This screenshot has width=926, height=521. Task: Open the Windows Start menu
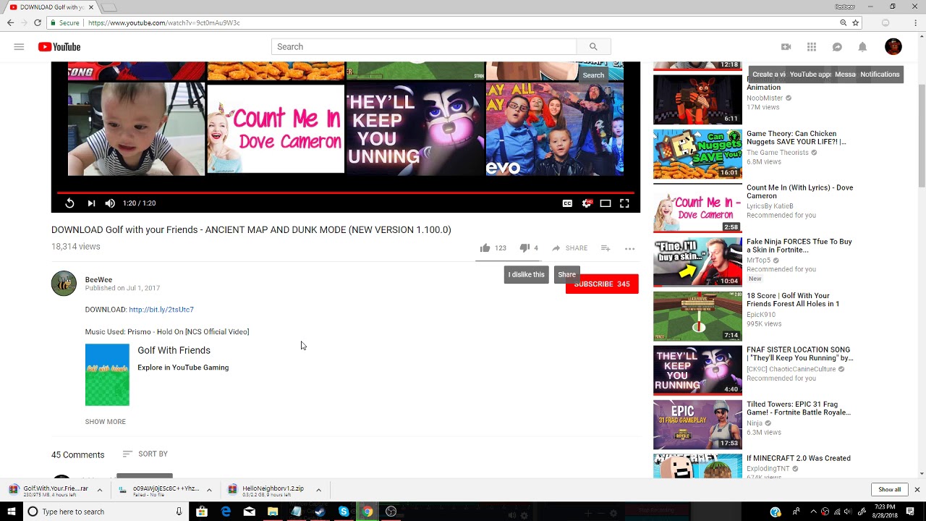tap(12, 512)
